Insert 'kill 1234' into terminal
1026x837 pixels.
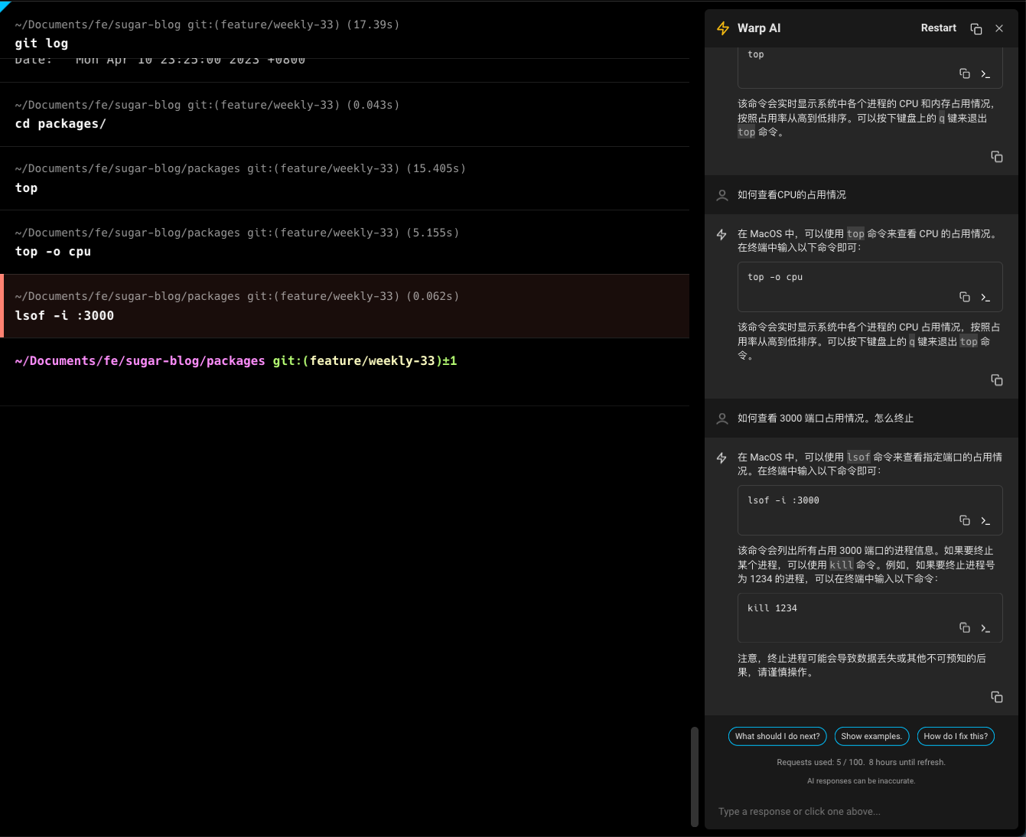click(x=985, y=627)
